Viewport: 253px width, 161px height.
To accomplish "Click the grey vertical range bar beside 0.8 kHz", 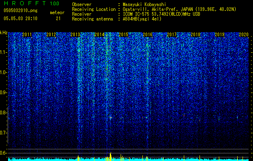I will (x=8, y=125).
